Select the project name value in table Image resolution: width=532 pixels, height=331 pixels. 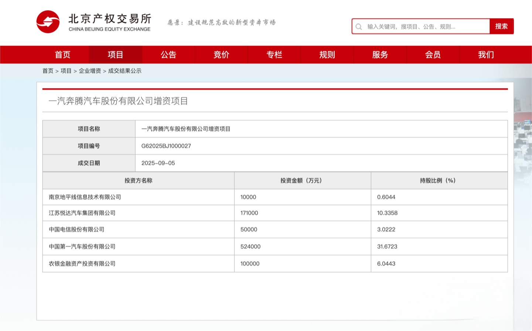point(186,129)
